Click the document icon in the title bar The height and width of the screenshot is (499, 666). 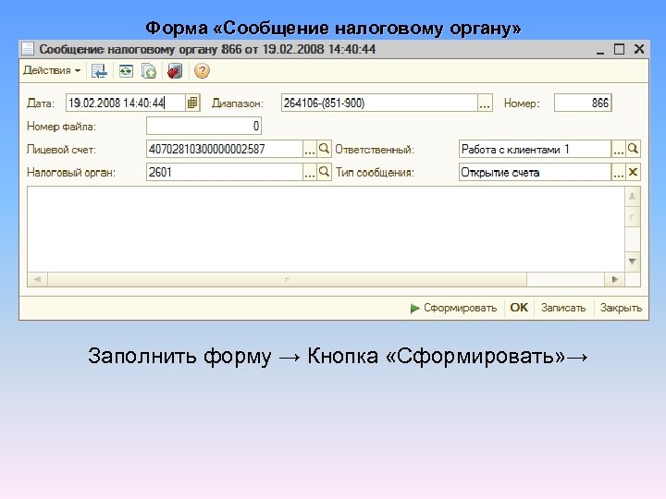click(x=28, y=49)
